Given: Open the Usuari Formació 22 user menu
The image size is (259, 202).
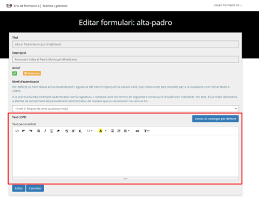Looking at the screenshot, I should click(228, 5).
